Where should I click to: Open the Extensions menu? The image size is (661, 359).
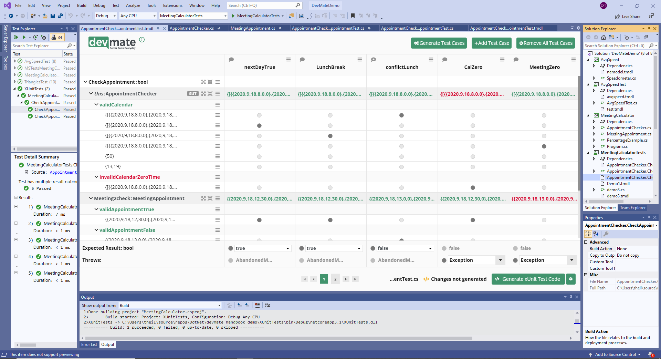tap(173, 6)
